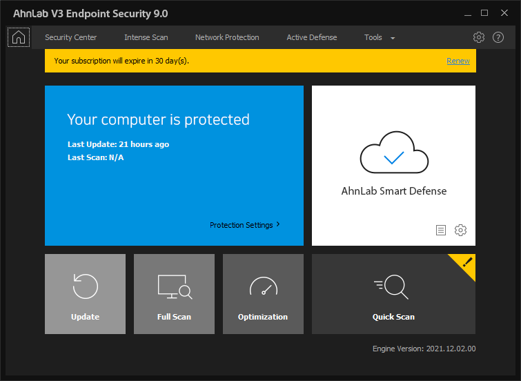Select the Active Defense tab
The image size is (521, 381).
(x=311, y=37)
